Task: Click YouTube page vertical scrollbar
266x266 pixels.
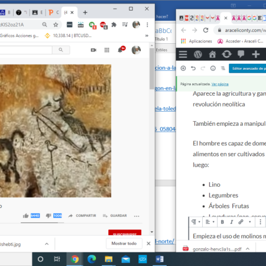Action: click(x=152, y=69)
